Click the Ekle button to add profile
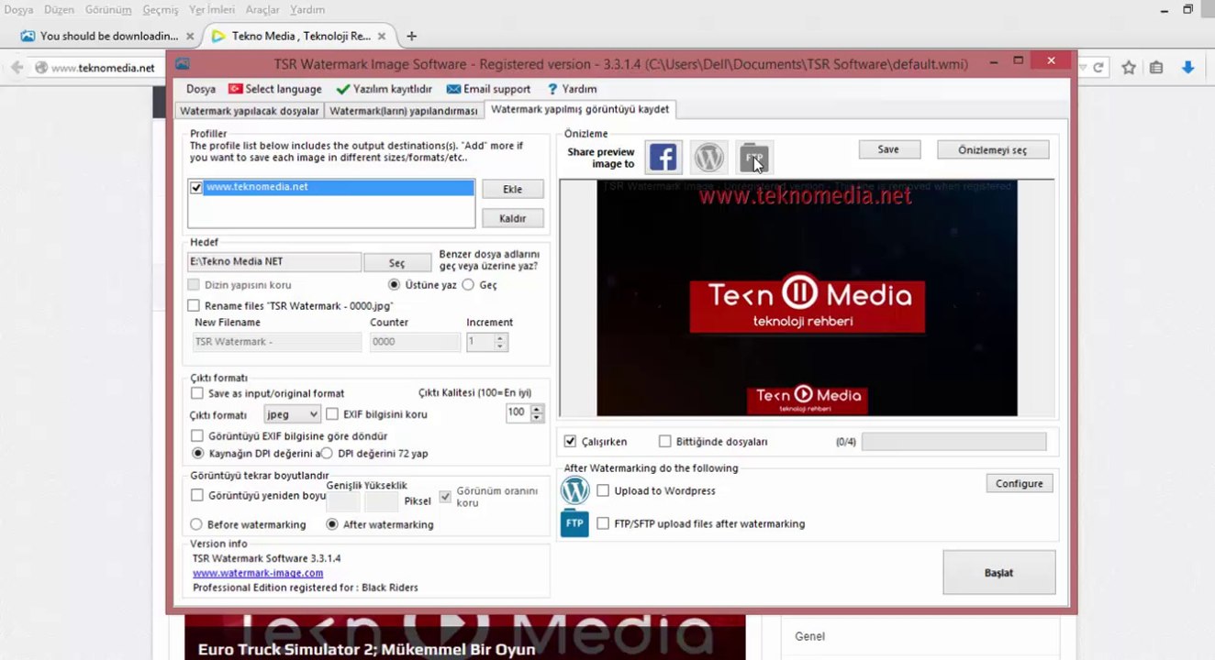Image resolution: width=1215 pixels, height=660 pixels. point(513,189)
